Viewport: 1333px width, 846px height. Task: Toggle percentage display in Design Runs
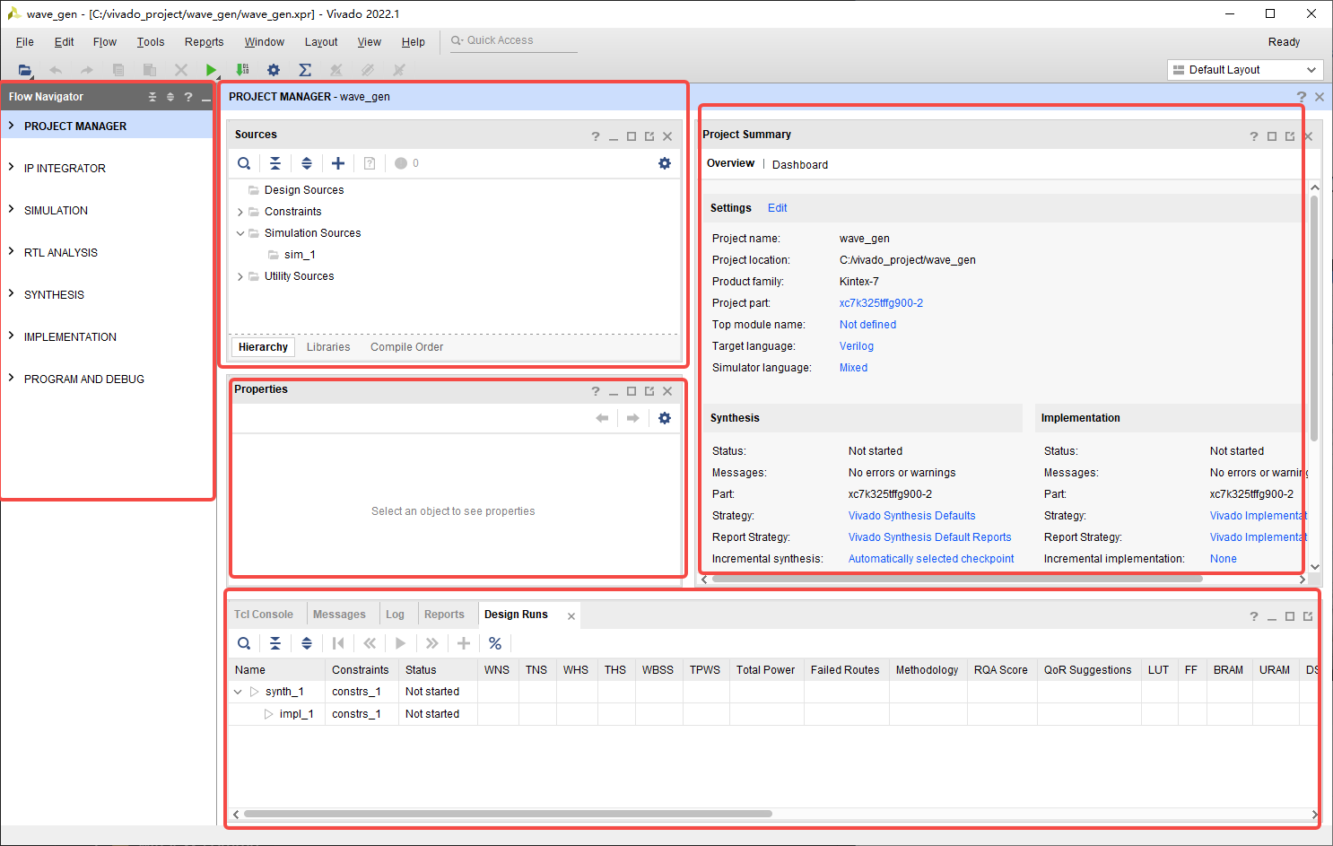(x=495, y=643)
